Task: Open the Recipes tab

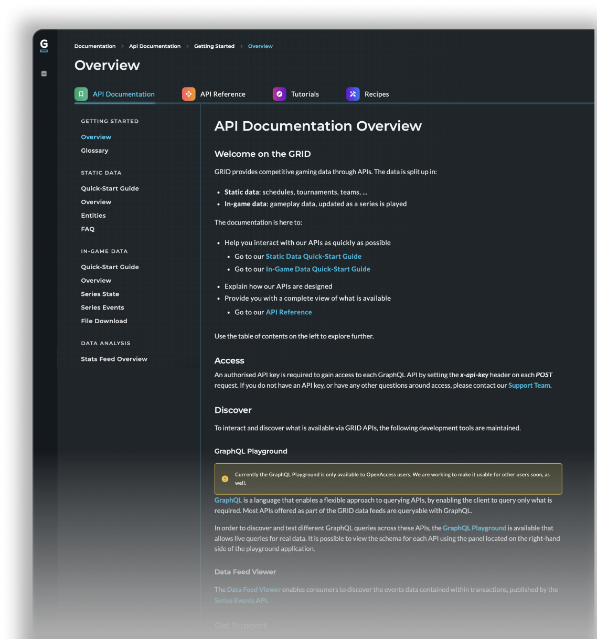Action: (x=376, y=94)
